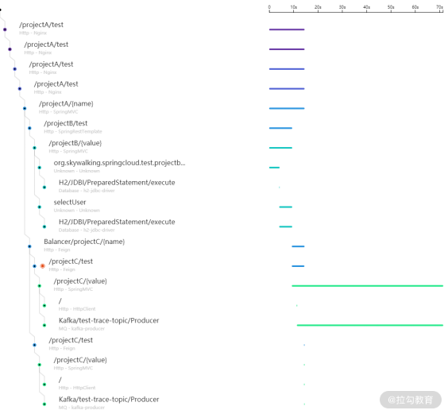The width and height of the screenshot is (448, 414).
Task: Click the node dot for /projectA/{name}
Action: pyautogui.click(x=25, y=108)
